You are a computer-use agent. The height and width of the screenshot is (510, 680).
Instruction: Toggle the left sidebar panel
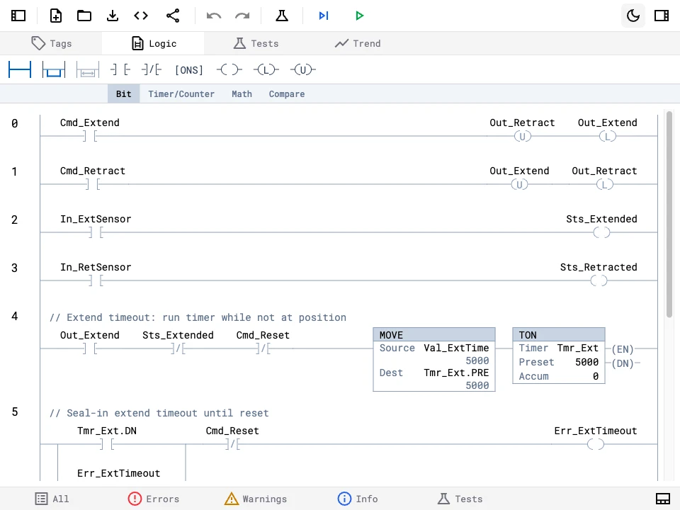point(18,16)
